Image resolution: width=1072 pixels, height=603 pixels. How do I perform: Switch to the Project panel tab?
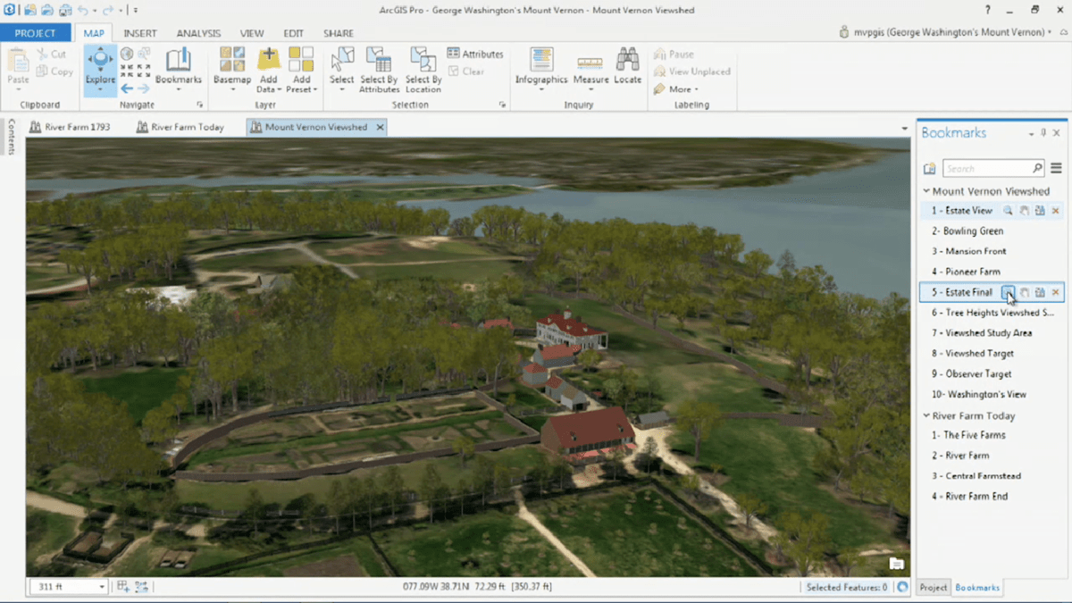(933, 587)
